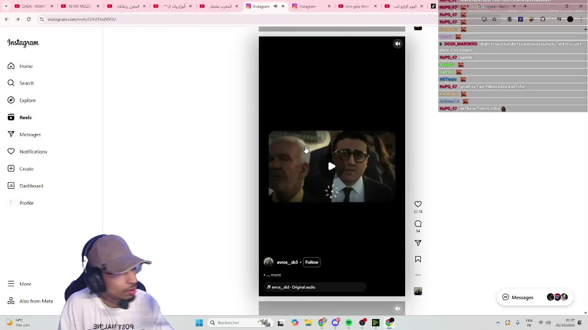Open the taskbar volume control
The height and width of the screenshot is (330, 588).
549,323
